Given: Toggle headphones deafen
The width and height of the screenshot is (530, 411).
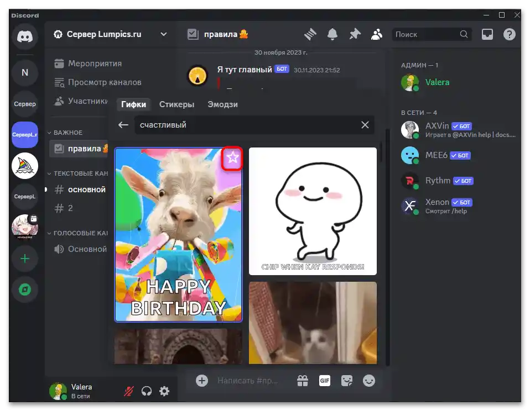Looking at the screenshot, I should [147, 391].
